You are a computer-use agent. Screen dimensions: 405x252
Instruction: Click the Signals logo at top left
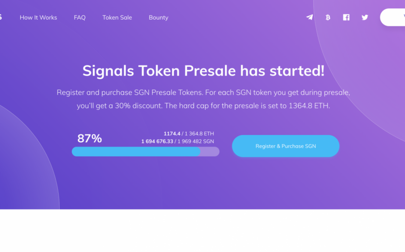click(x=1, y=17)
